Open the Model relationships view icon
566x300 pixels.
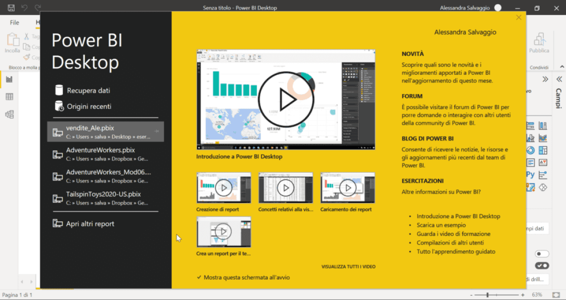[x=9, y=114]
